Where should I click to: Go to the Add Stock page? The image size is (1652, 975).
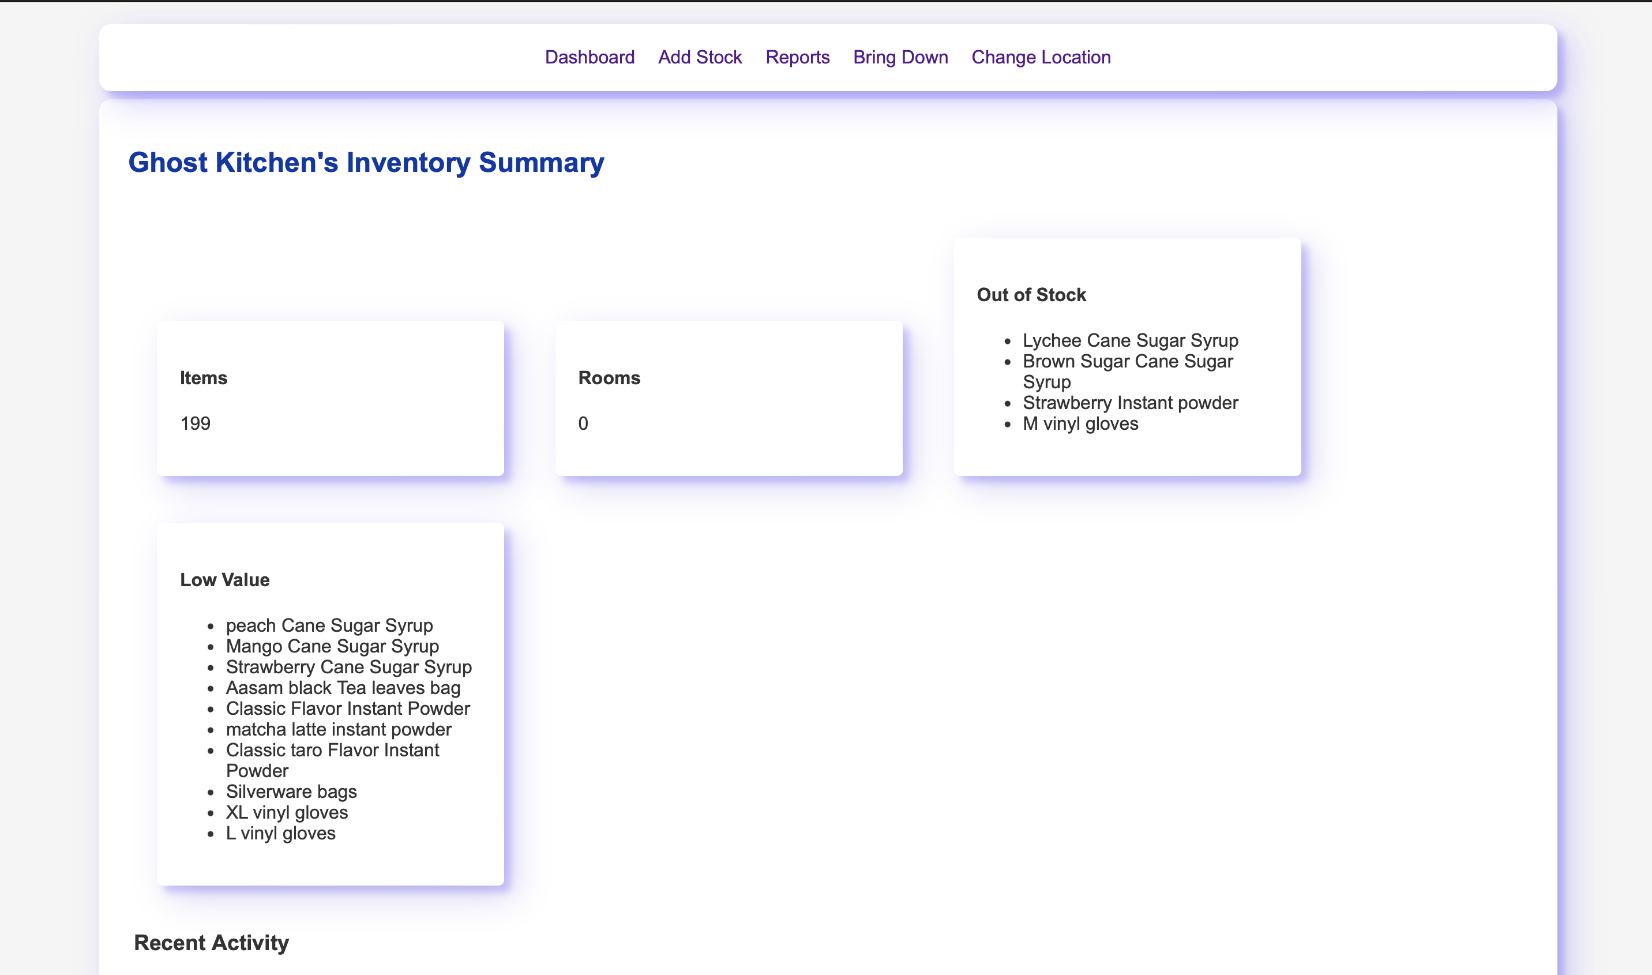700,57
